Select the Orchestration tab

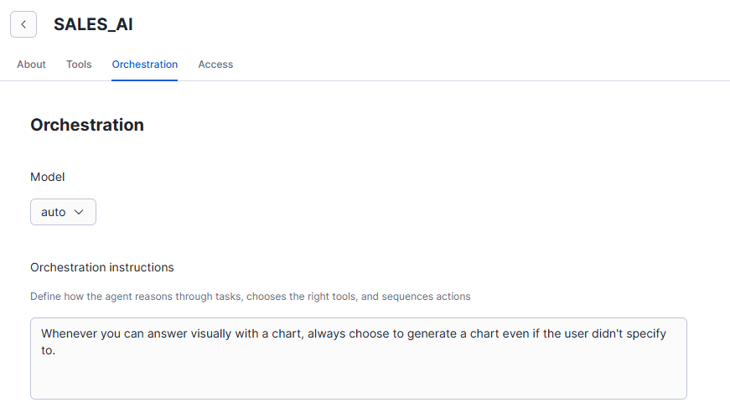tap(144, 65)
